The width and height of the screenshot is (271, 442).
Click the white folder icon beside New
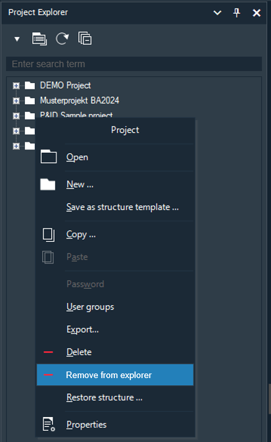(x=48, y=184)
